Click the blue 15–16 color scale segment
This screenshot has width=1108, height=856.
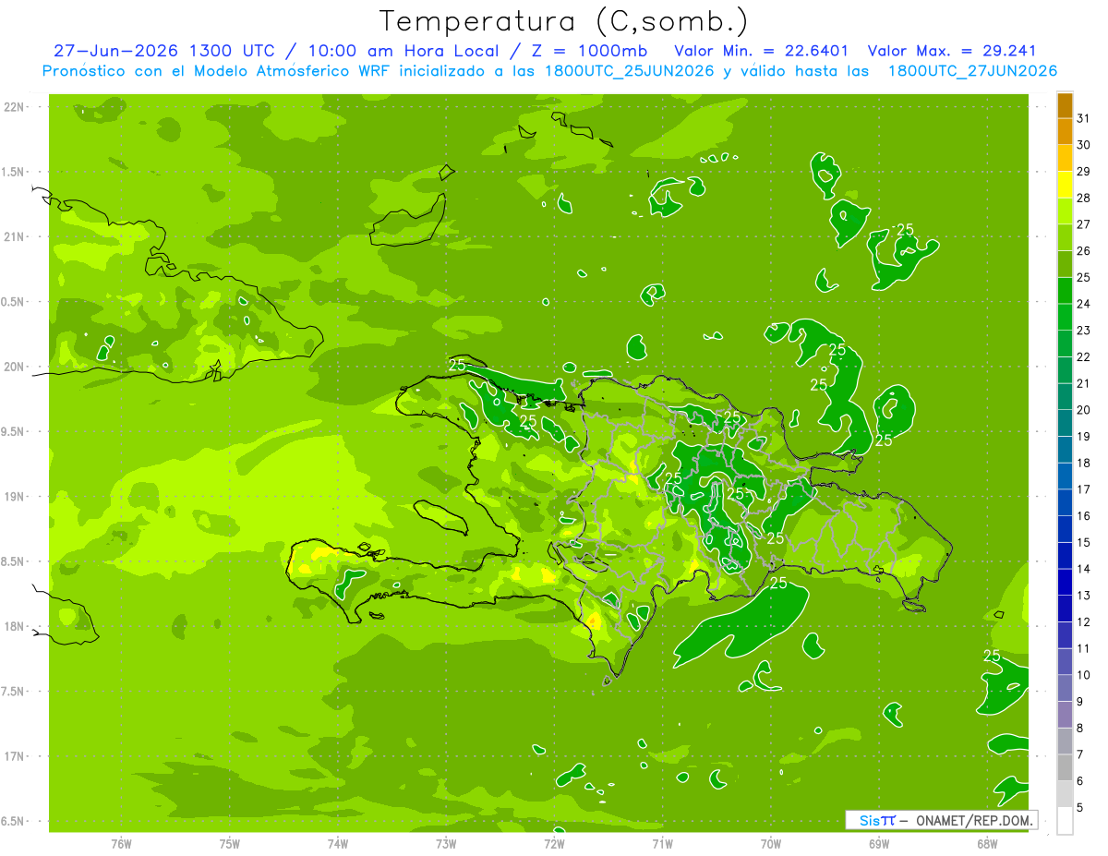point(1065,529)
